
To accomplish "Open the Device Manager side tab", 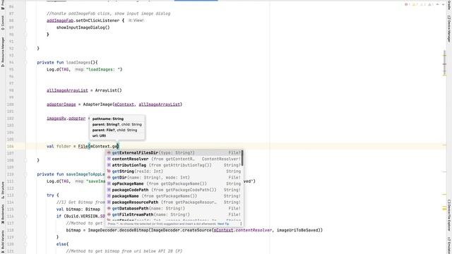I will (449, 29).
